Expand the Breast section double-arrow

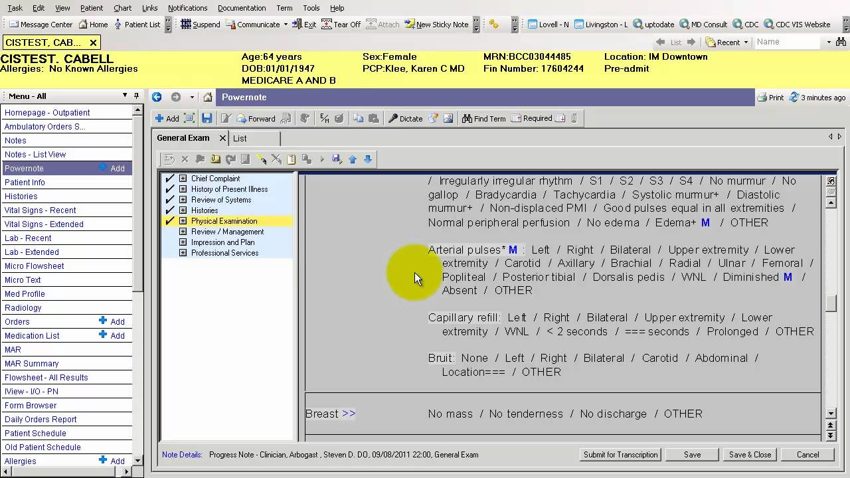click(348, 414)
